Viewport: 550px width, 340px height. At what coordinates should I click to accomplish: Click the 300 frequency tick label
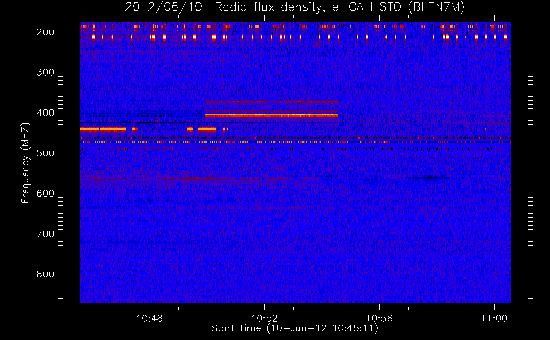click(46, 72)
